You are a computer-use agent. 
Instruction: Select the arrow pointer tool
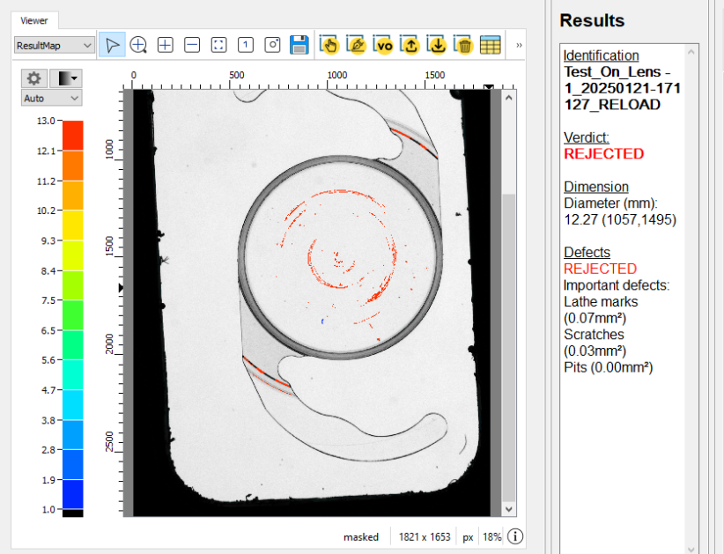coord(112,45)
